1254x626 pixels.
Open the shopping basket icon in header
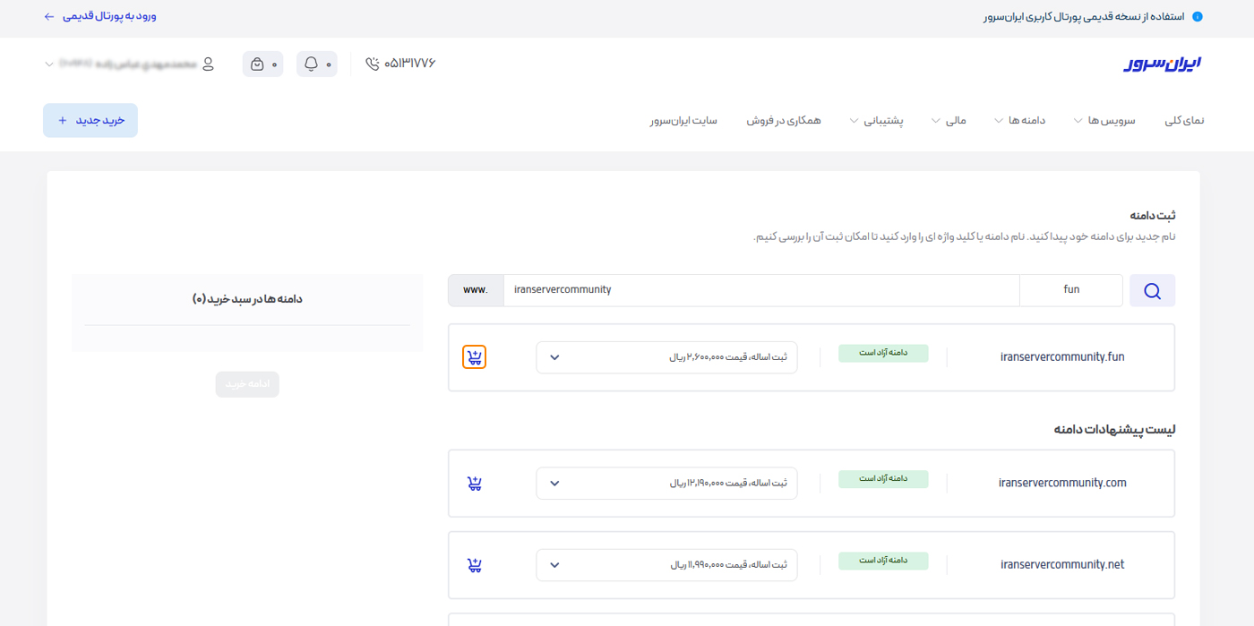pyautogui.click(x=258, y=64)
